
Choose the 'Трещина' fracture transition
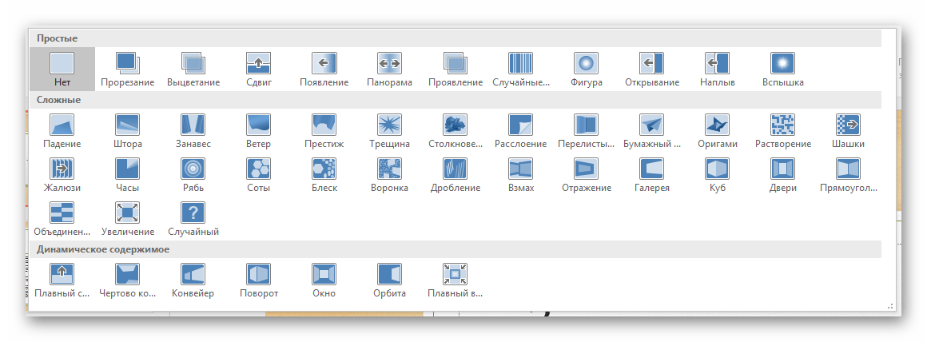(x=389, y=131)
